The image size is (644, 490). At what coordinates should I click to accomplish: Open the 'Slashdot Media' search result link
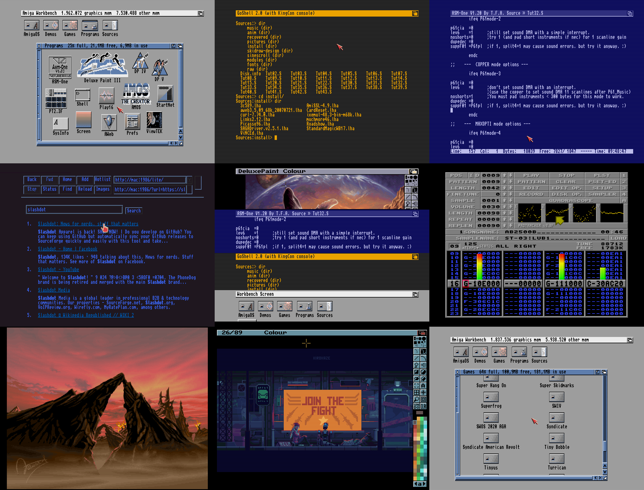click(x=54, y=290)
